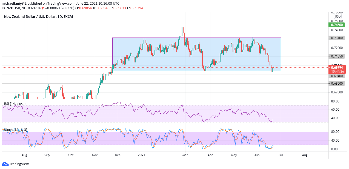Click the Jul time axis label

tap(281, 155)
